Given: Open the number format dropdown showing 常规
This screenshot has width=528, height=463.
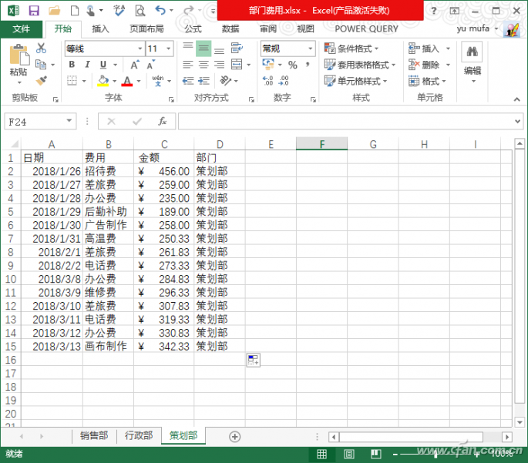Looking at the screenshot, I should 310,49.
